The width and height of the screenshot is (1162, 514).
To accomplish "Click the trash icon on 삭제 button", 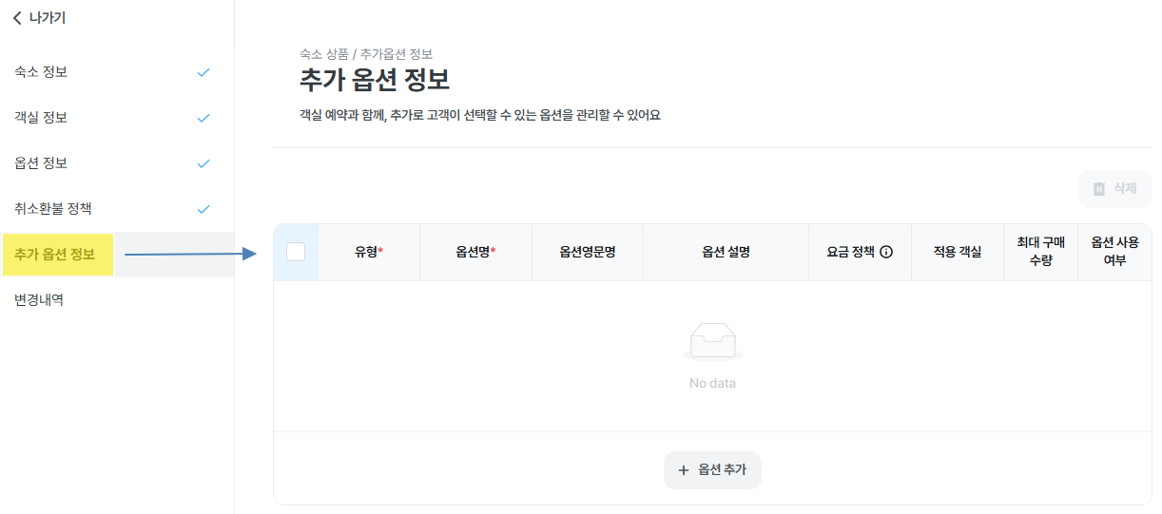I will coord(1099,189).
